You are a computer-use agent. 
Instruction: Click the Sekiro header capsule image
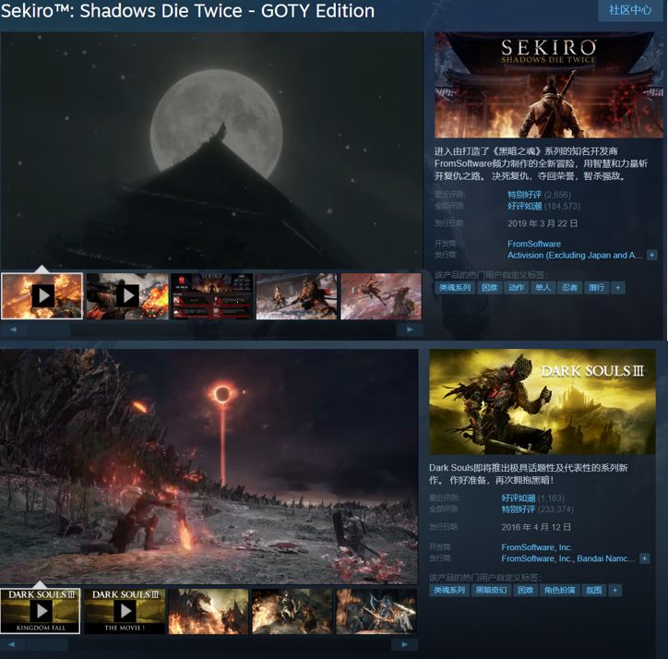point(549,85)
